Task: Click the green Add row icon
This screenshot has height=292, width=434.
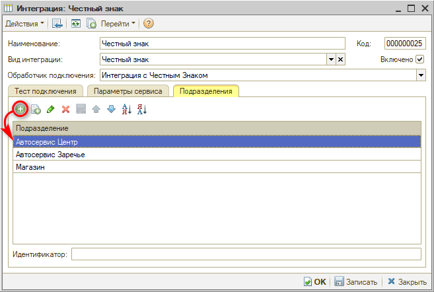Action: pos(20,109)
